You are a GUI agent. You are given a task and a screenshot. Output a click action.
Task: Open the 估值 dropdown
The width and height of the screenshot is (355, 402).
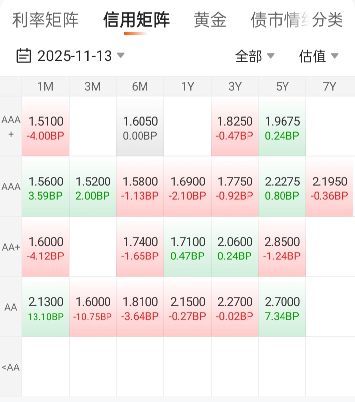point(319,56)
